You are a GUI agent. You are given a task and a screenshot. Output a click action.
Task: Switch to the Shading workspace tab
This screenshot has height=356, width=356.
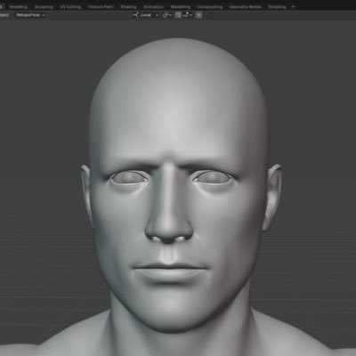[128, 6]
